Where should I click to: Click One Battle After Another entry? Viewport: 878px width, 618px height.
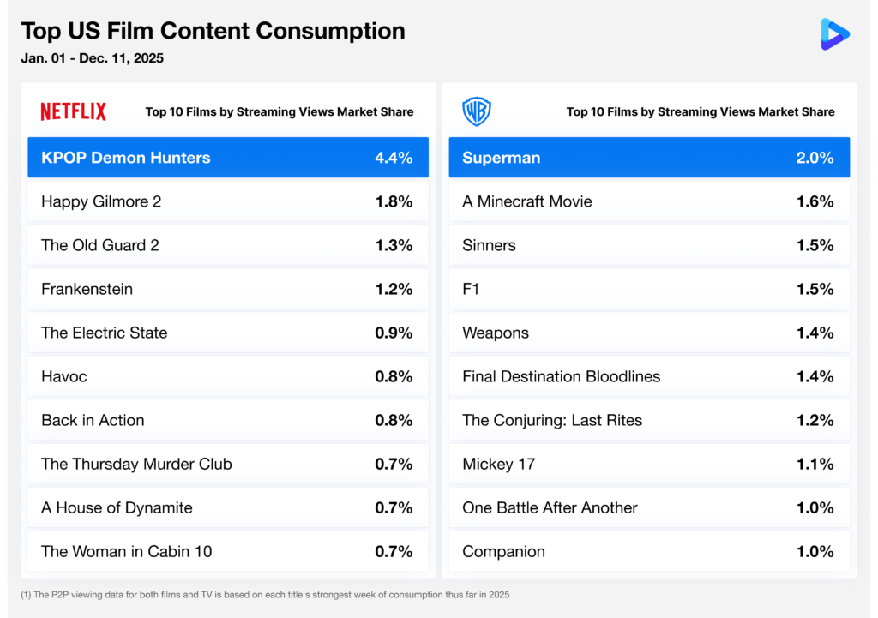[x=649, y=507]
